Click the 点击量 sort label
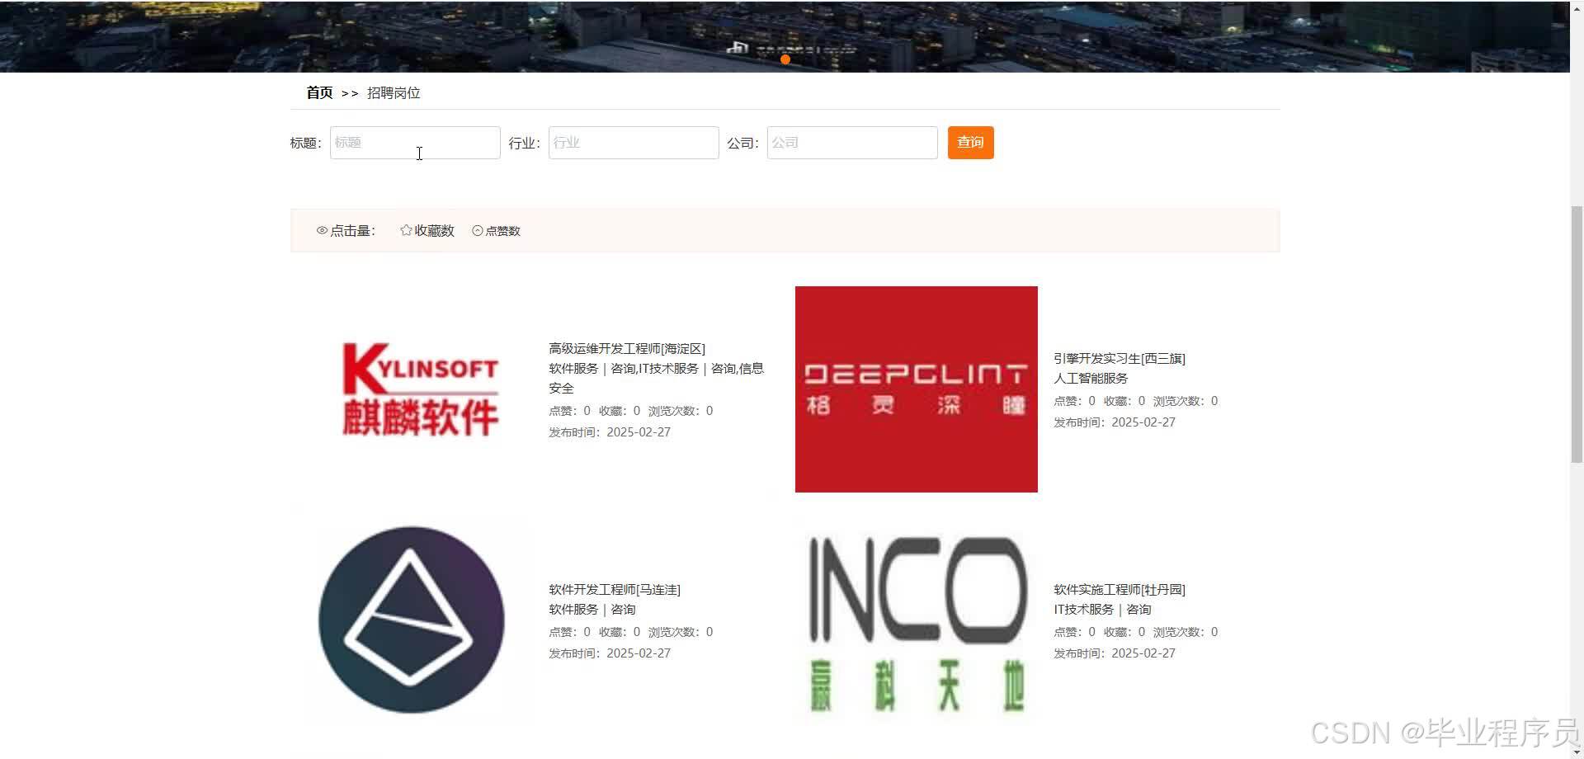Viewport: 1584px width, 759px height. pos(352,231)
